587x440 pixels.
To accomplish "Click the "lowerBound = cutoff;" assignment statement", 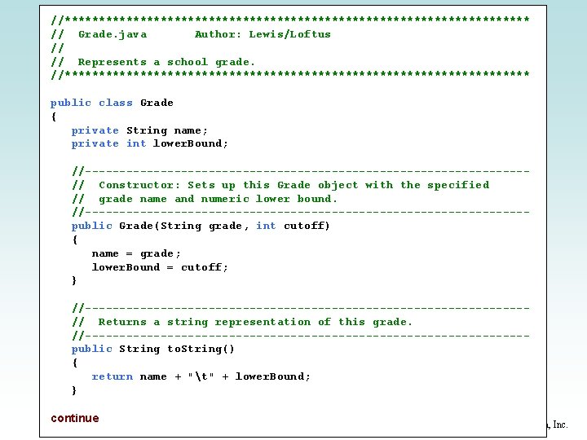I will [160, 267].
